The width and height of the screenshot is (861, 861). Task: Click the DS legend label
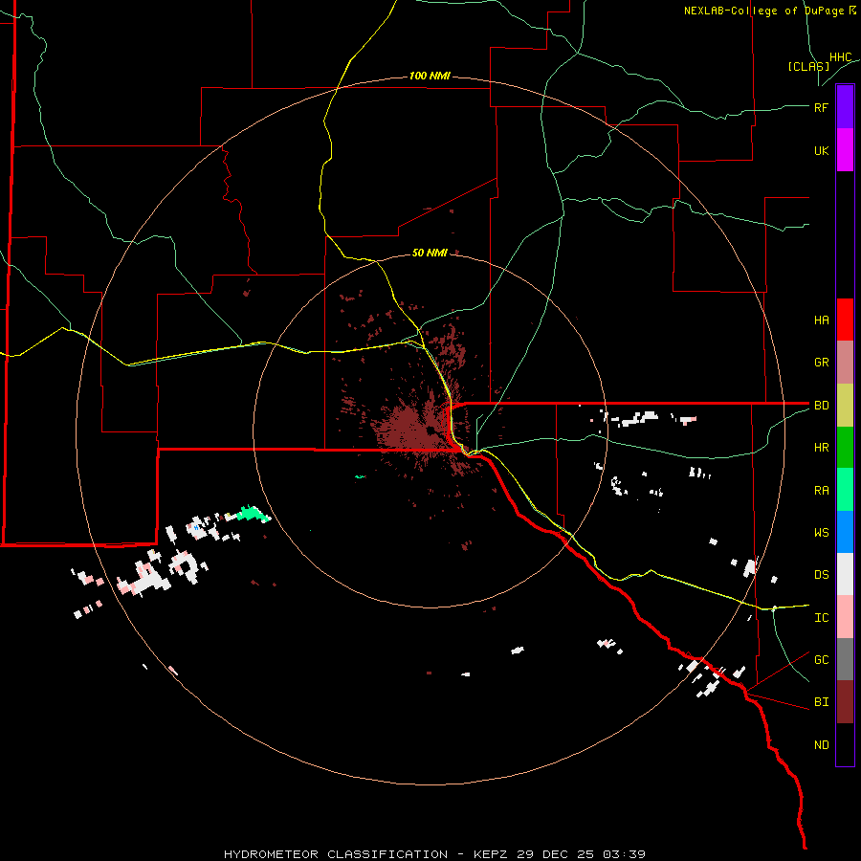click(x=821, y=575)
